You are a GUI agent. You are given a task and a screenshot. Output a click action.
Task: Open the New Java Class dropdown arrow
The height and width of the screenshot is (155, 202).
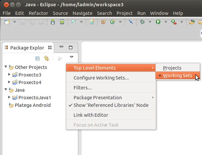(x=120, y=22)
